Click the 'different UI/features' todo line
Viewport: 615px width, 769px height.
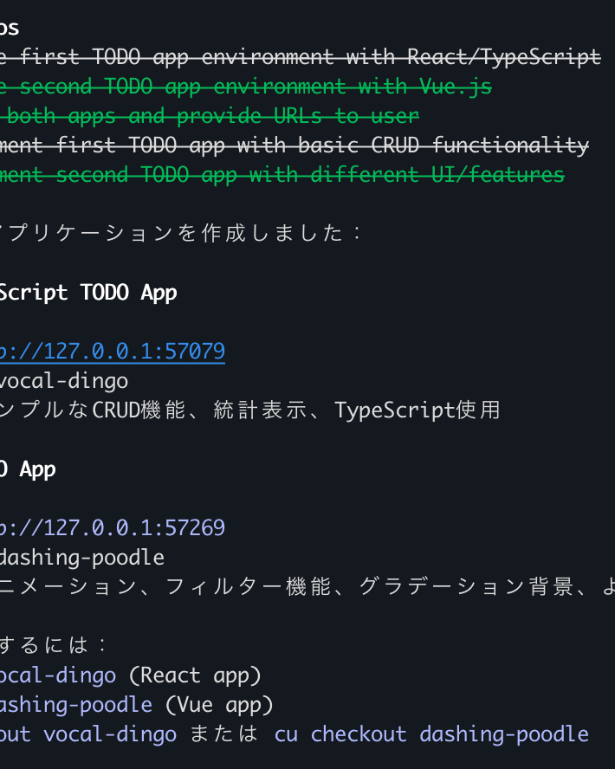coord(282,175)
